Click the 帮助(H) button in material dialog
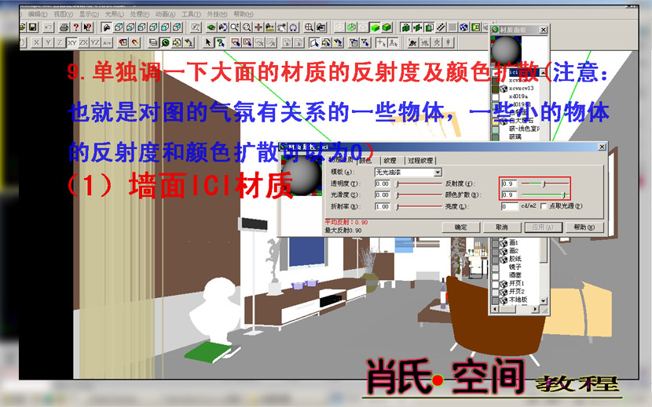Screen dimensions: 652x407 pos(584,227)
